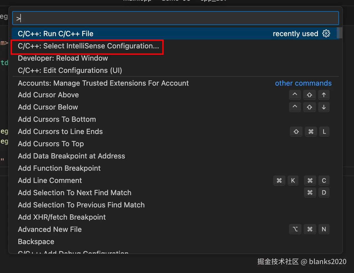Select Accounts: Manage Trusted Extensions For Account
Image resolution: width=354 pixels, height=273 pixels.
(x=103, y=83)
